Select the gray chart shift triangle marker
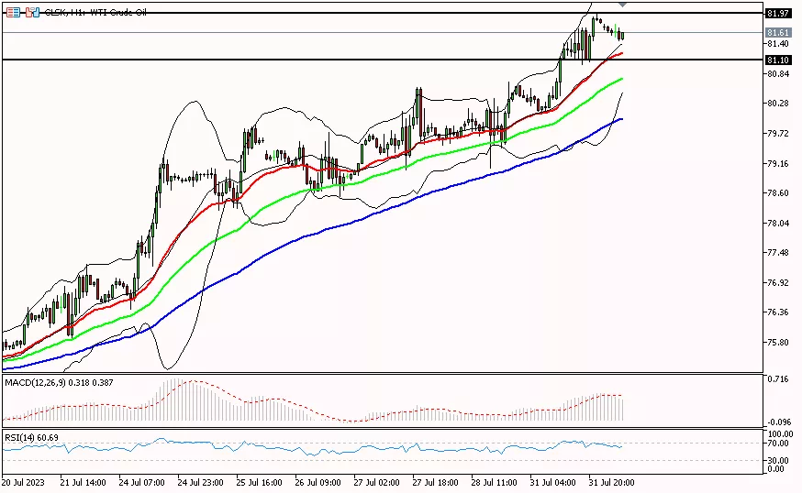 [622, 4]
